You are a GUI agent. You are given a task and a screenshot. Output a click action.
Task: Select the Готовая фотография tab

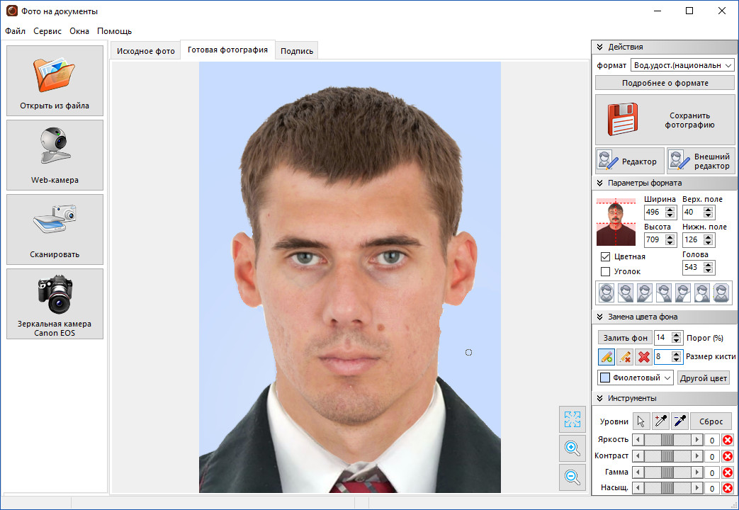coord(227,50)
